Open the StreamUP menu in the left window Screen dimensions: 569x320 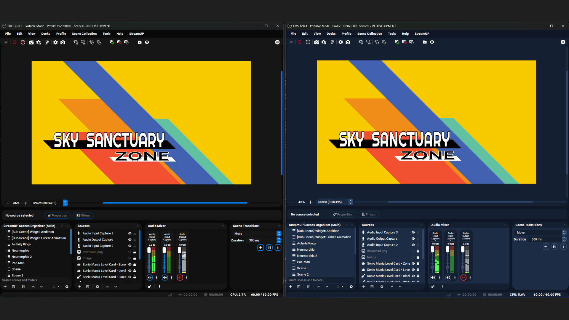(x=137, y=34)
